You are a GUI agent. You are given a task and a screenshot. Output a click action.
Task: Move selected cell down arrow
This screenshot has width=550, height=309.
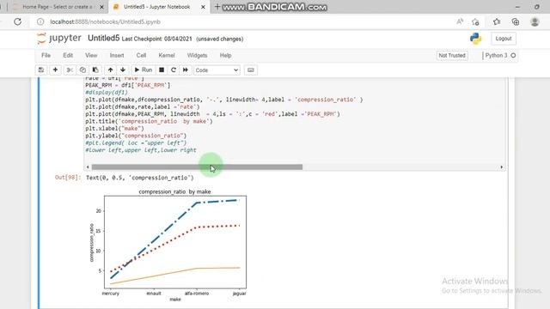(123, 70)
